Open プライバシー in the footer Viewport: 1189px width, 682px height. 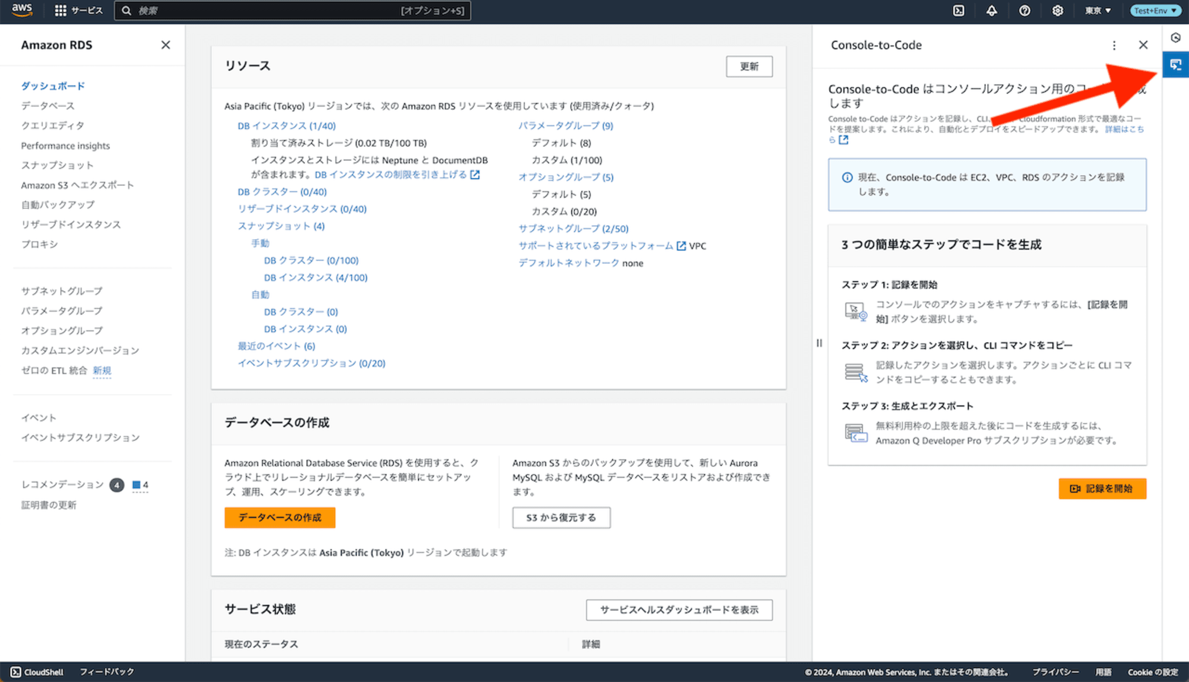click(1055, 672)
